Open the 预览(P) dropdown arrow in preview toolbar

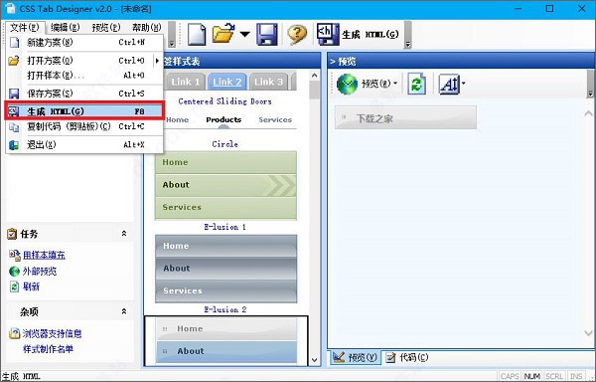click(395, 84)
